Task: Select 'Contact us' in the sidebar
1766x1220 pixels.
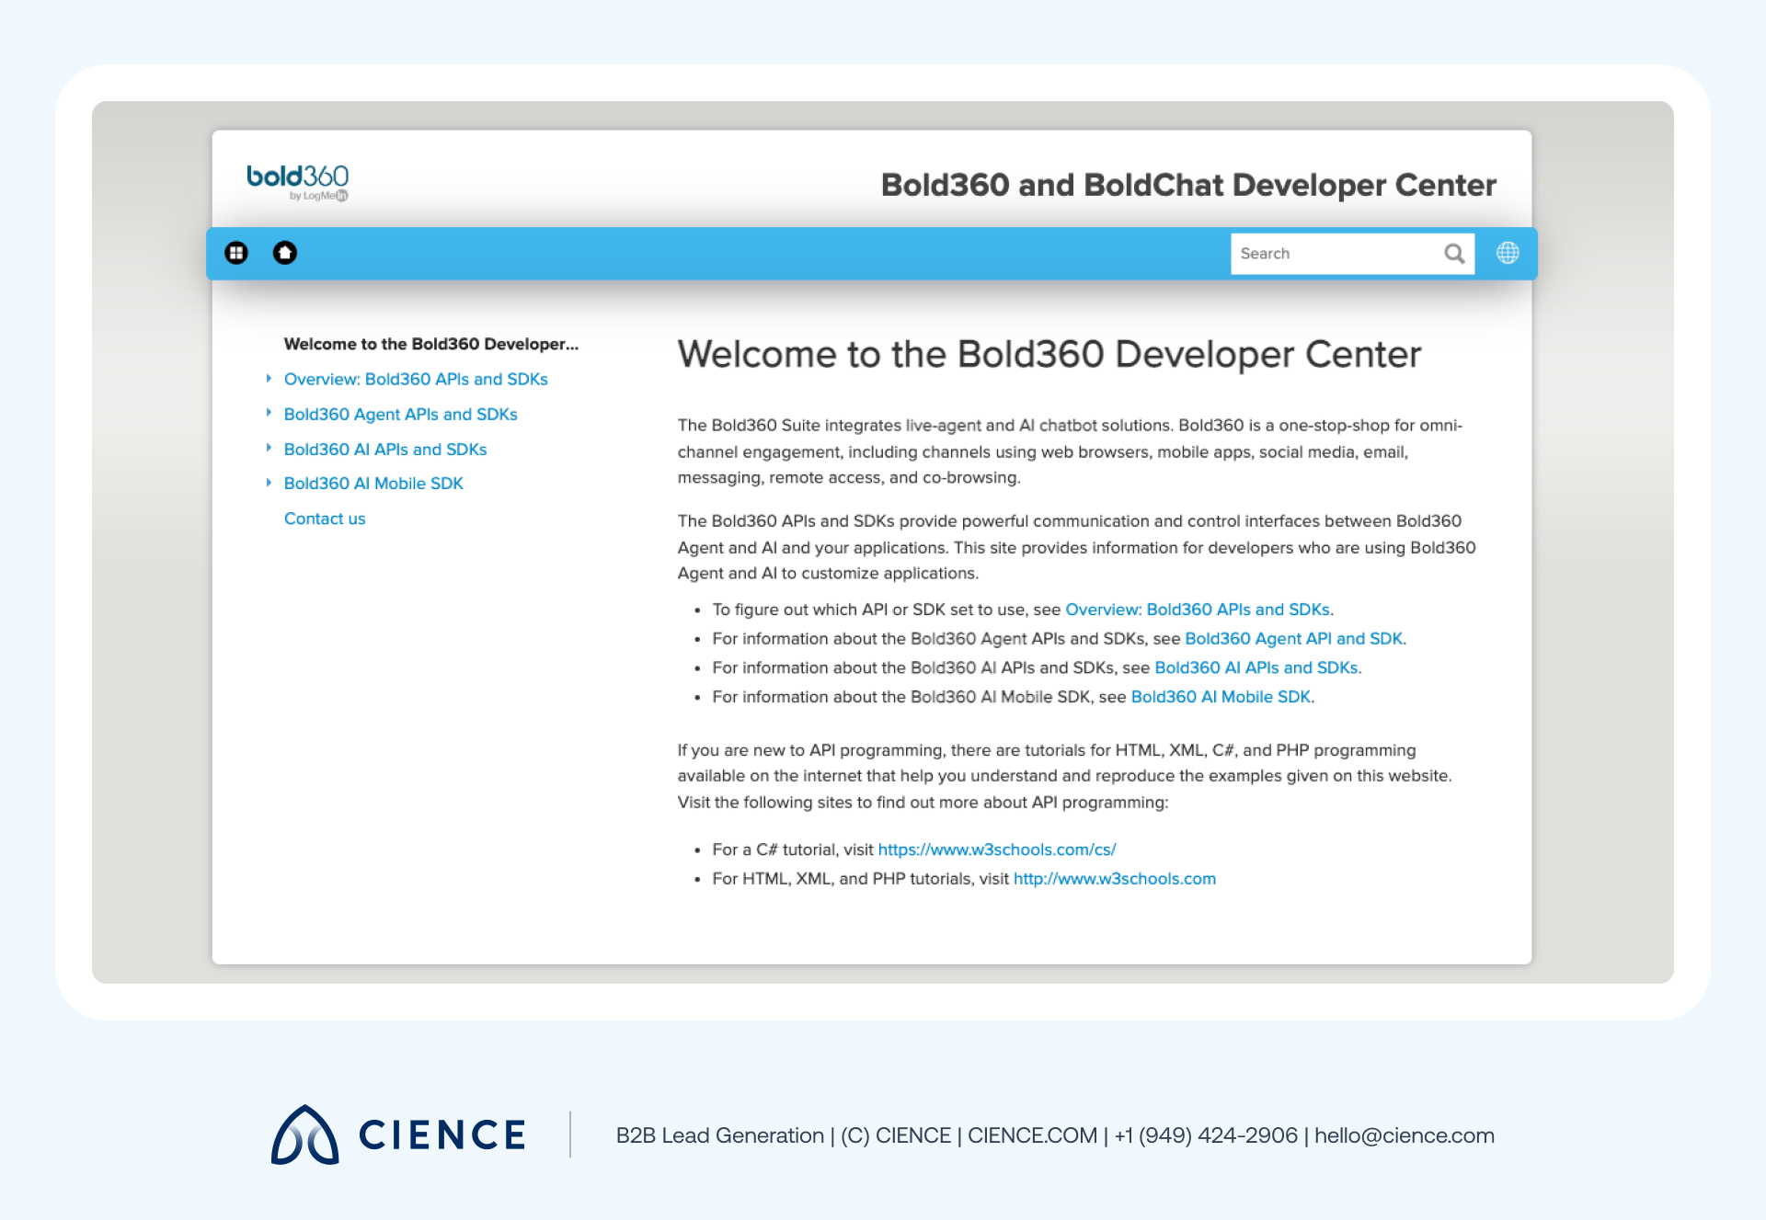Action: (324, 519)
